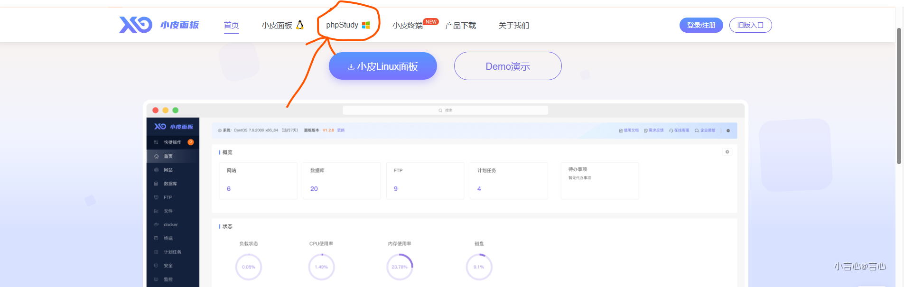Click 快捷操作 icon in demo sidebar
The image size is (904, 287).
coord(156,142)
